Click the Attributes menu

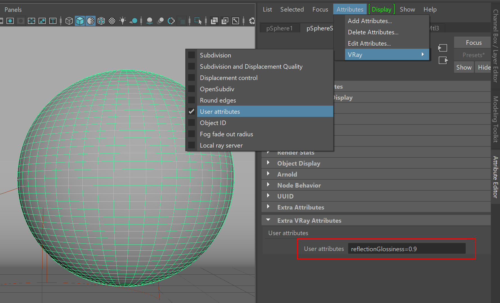point(350,9)
